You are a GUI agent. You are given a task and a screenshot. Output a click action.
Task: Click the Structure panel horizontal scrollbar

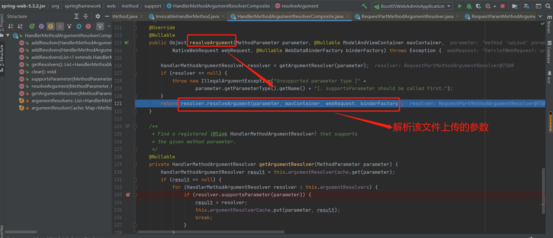21,232
